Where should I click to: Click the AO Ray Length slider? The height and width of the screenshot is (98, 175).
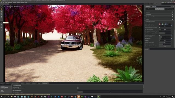point(165,29)
